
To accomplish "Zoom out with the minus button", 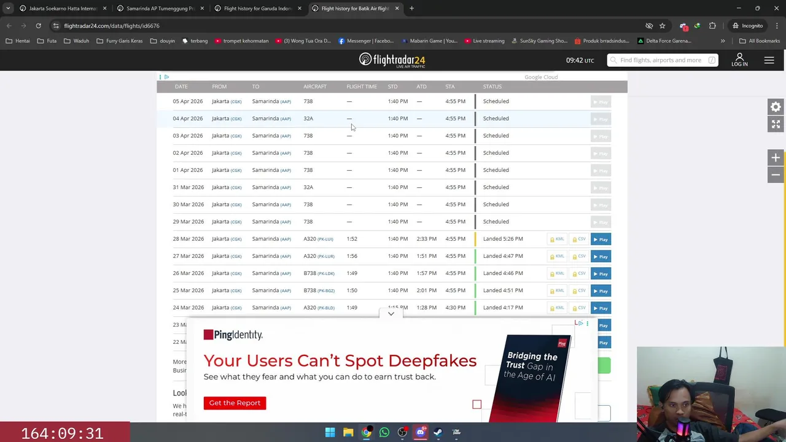I will pos(776,175).
